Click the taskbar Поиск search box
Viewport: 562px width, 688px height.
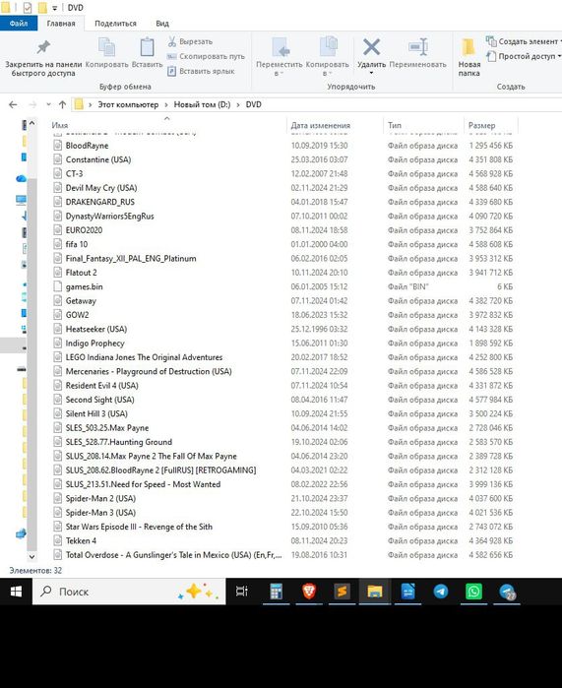point(129,592)
